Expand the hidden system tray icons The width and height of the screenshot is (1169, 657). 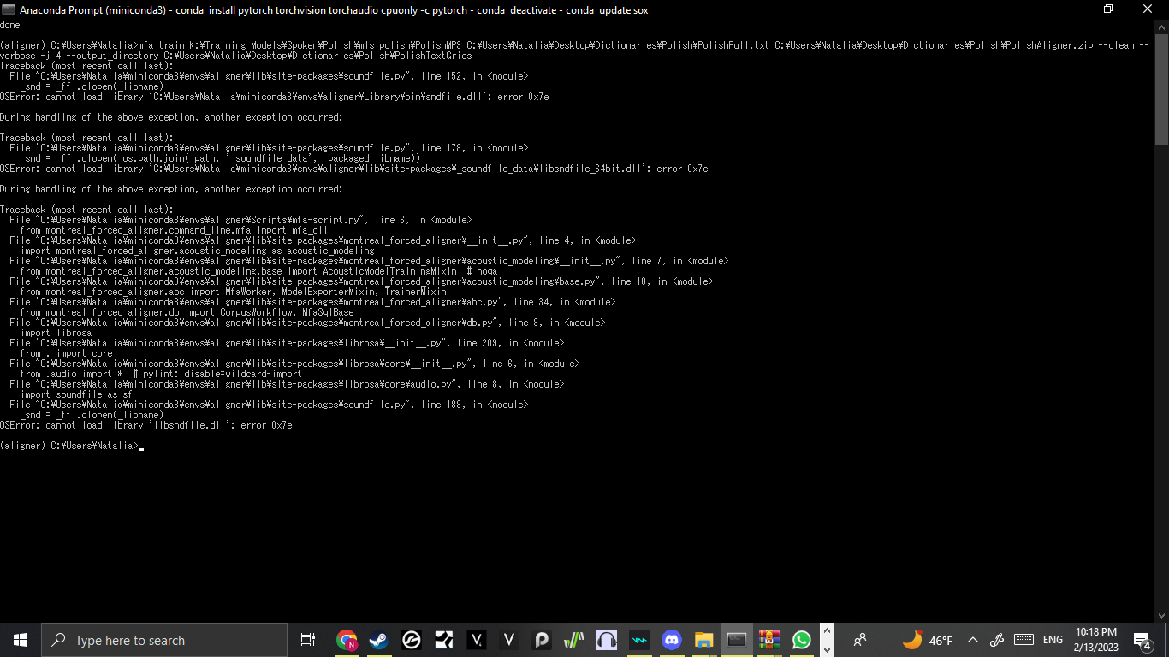pos(973,639)
